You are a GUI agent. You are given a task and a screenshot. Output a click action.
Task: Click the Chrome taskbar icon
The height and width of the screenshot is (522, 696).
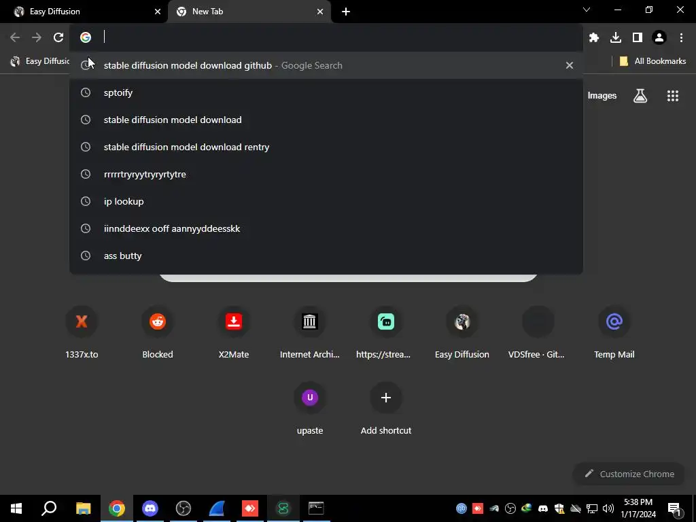point(117,508)
